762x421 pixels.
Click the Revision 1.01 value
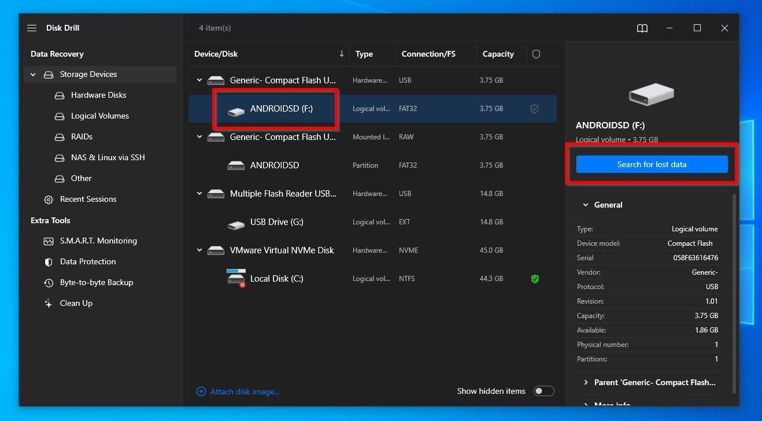pyautogui.click(x=712, y=301)
